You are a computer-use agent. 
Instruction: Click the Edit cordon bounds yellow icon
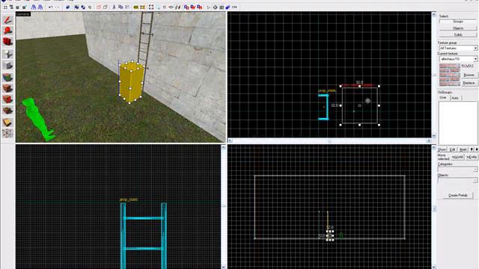pos(143,7)
